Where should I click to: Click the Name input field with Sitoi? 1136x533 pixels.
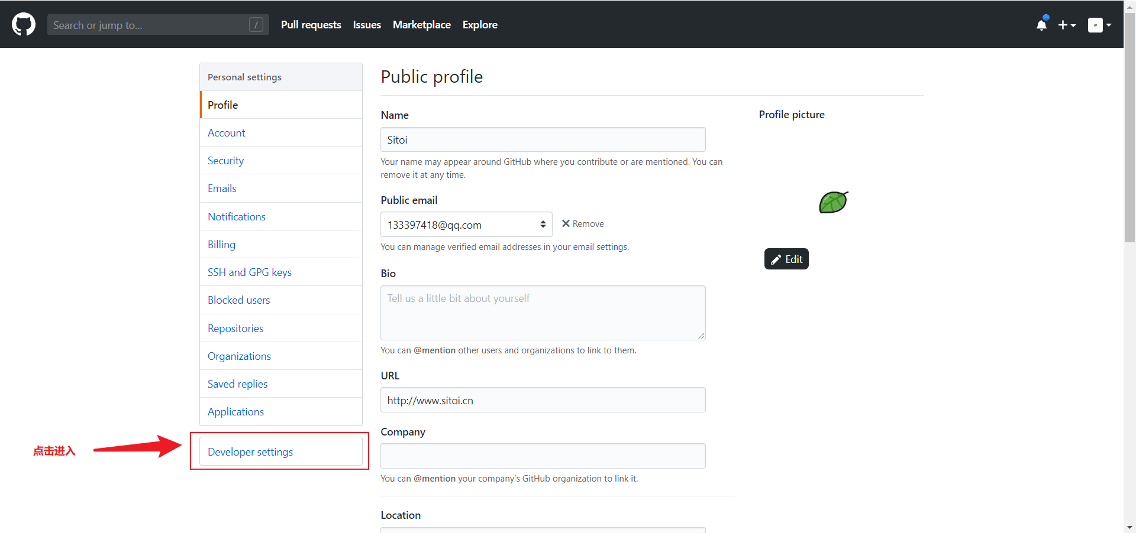[x=543, y=140]
